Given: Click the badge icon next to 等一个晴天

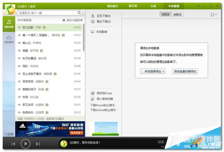Looking at the screenshot, I should pyautogui.click(x=63, y=35).
